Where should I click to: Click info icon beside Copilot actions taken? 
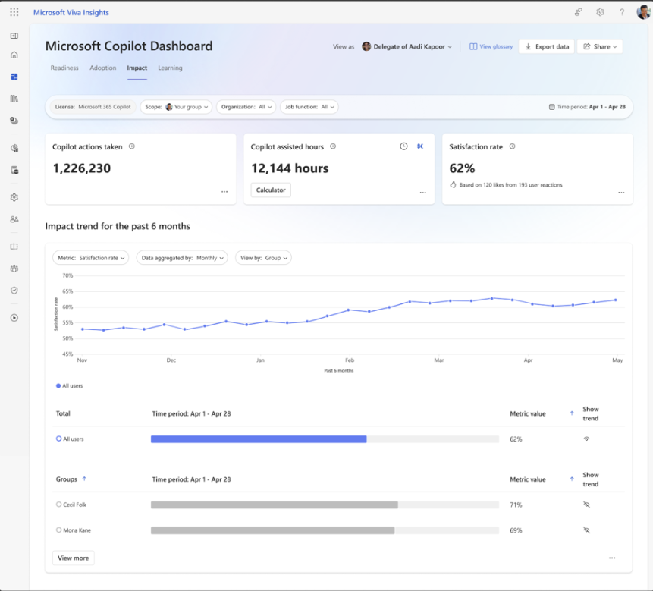click(x=132, y=146)
